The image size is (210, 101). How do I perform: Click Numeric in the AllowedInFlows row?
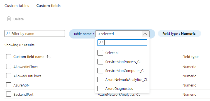189,67
